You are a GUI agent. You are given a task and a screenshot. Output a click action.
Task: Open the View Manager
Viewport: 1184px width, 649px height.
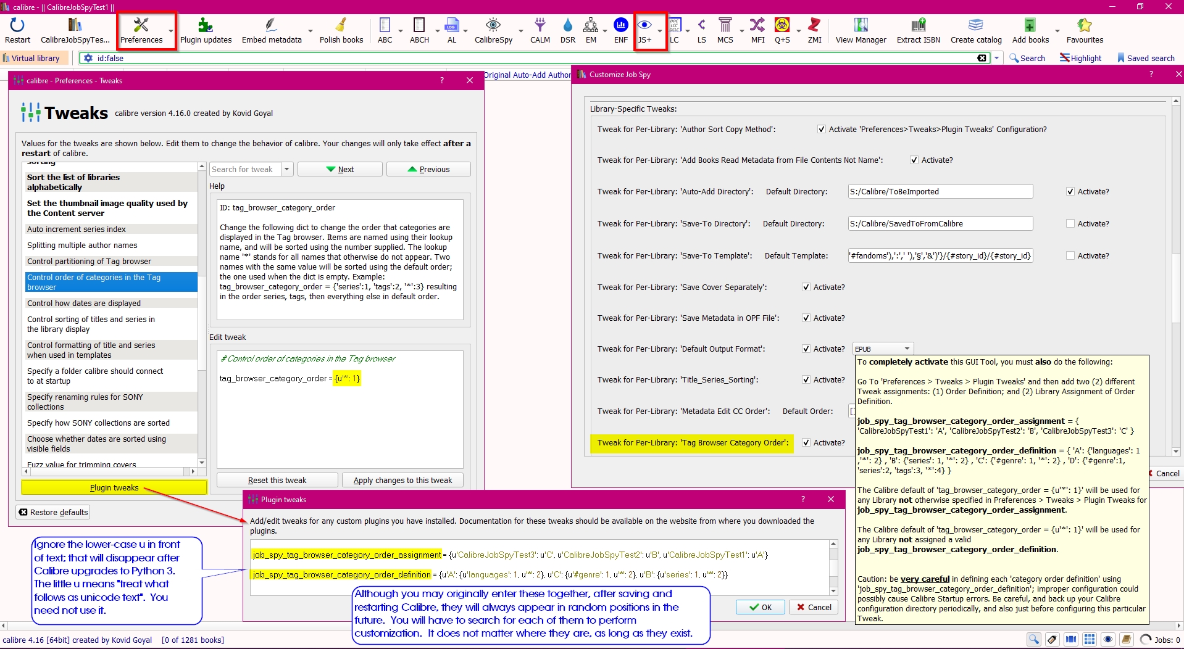tap(861, 31)
